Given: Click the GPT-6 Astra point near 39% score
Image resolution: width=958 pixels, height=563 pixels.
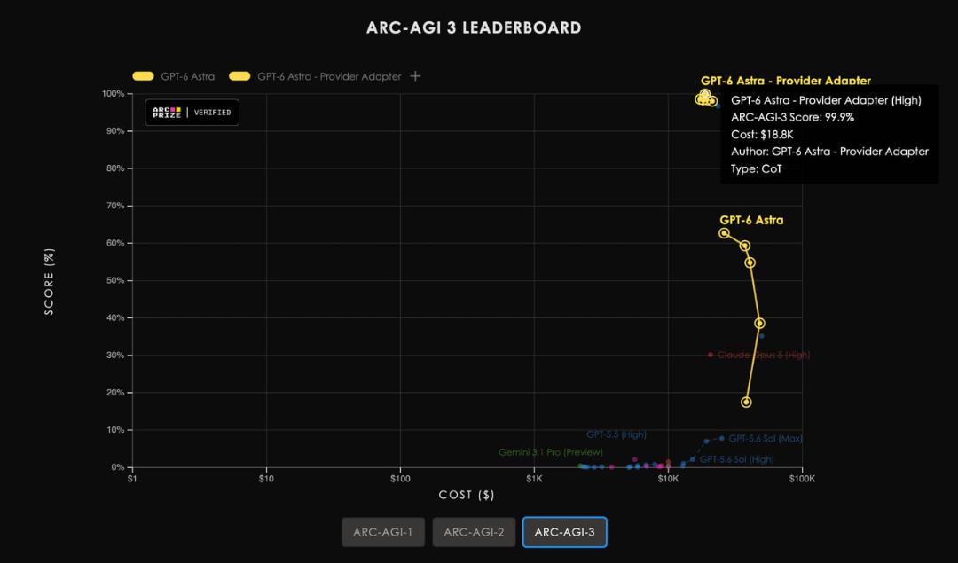Looking at the screenshot, I should 759,323.
